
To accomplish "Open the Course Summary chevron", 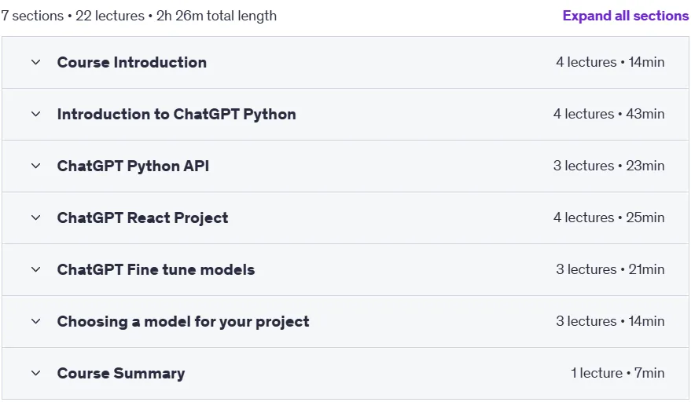I will tap(35, 374).
